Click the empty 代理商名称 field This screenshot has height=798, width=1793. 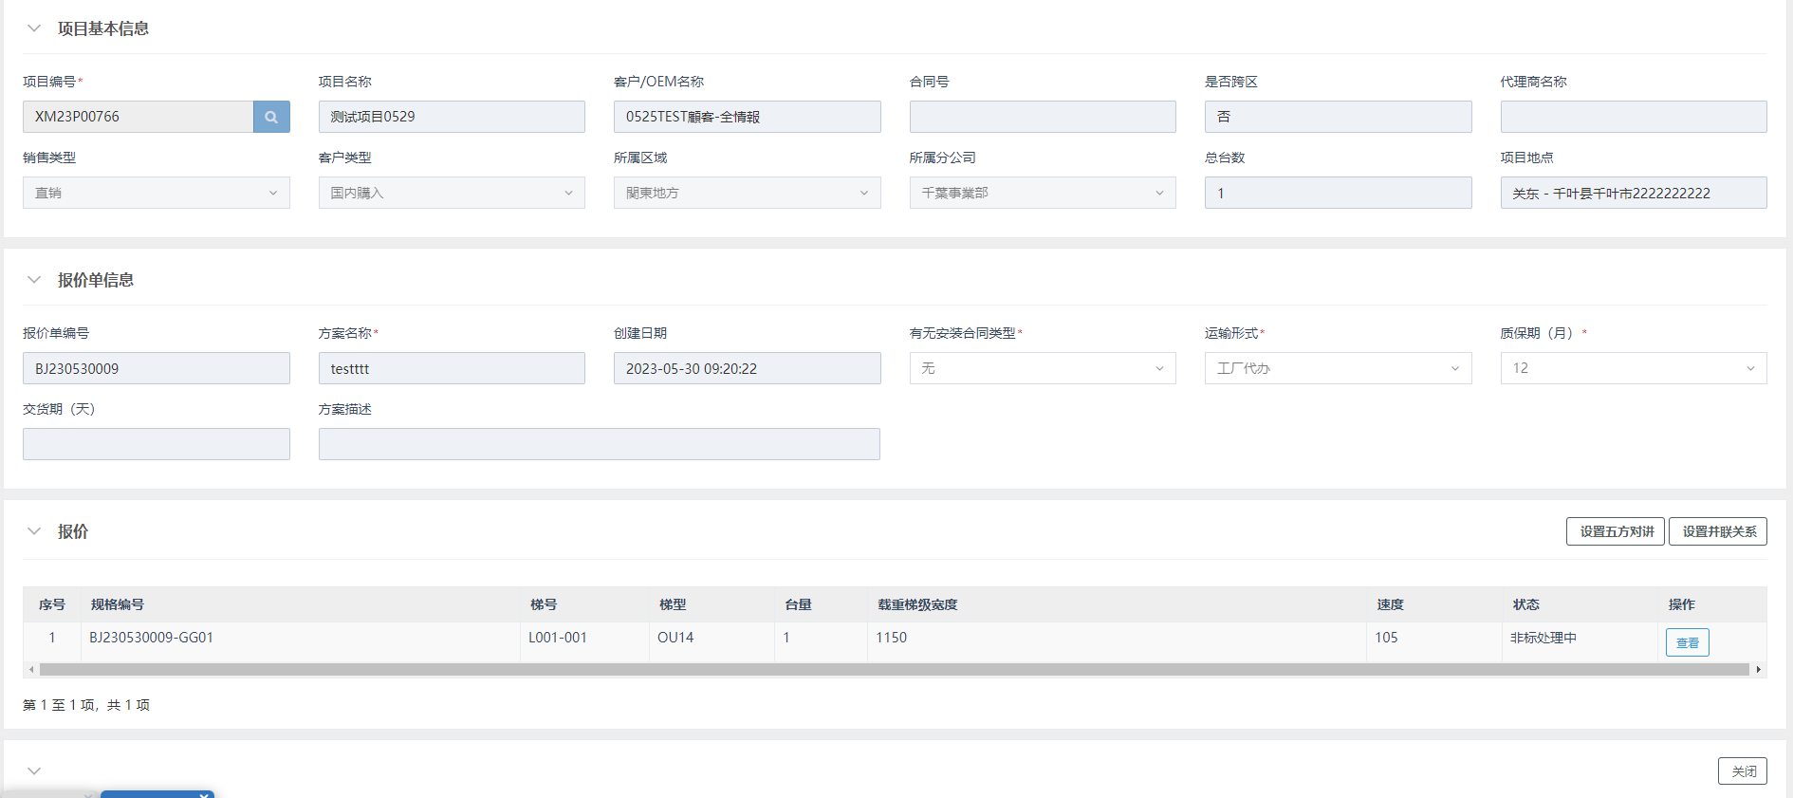[1634, 117]
